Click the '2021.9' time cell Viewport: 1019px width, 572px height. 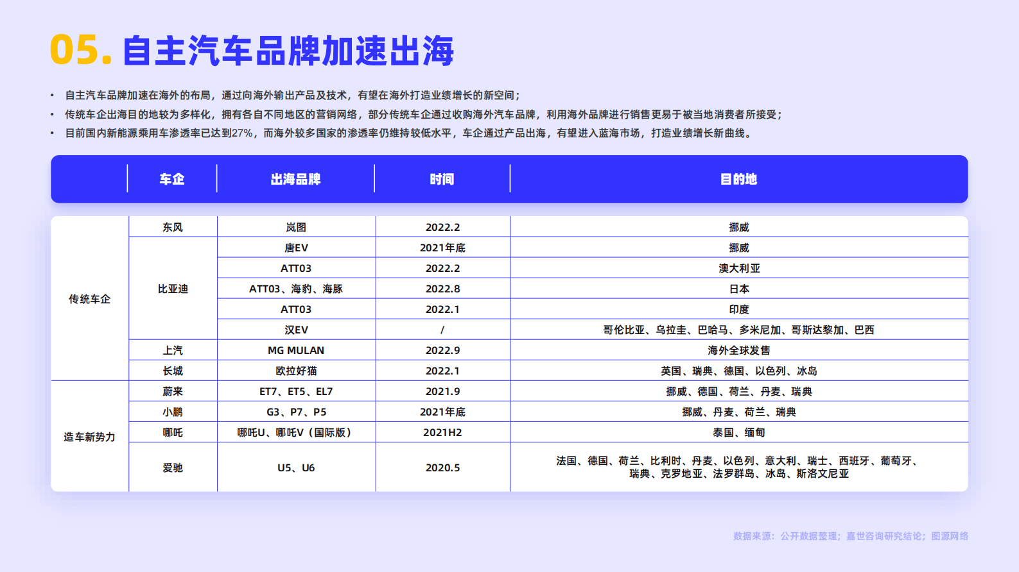coord(442,391)
